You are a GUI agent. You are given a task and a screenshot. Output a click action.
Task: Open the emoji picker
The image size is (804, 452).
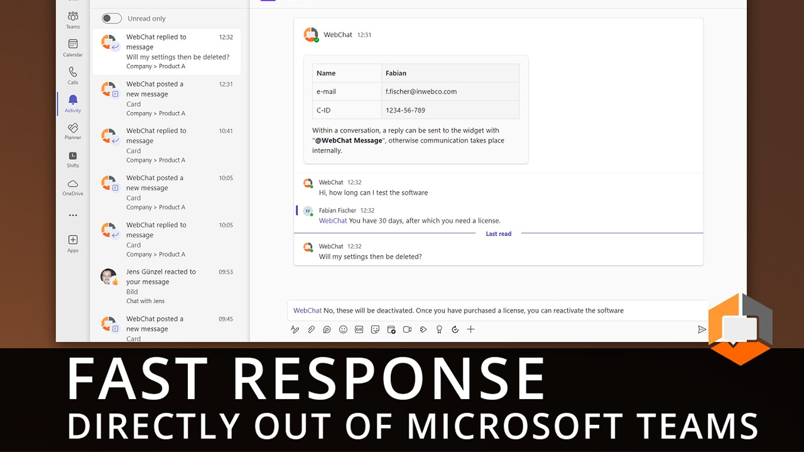pyautogui.click(x=343, y=330)
